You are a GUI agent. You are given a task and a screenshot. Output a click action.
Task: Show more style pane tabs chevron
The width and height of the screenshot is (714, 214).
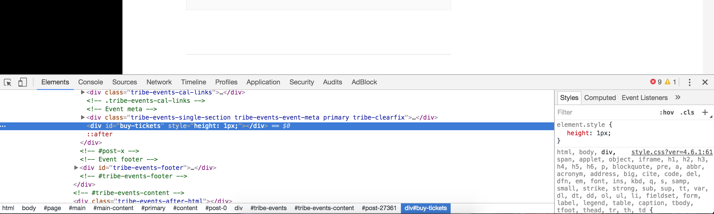(678, 98)
